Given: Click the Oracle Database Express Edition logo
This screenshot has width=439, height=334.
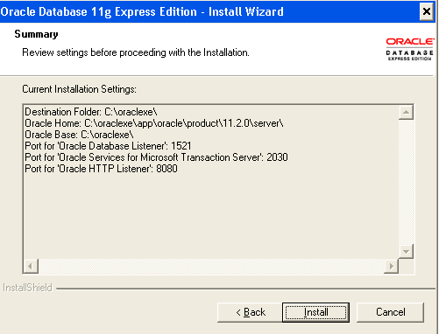Looking at the screenshot, I should (x=409, y=49).
